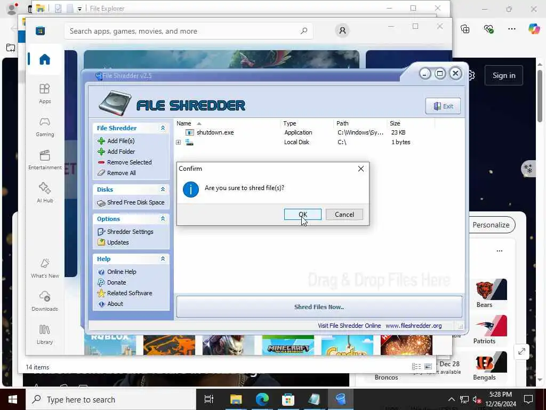
Task: Click the red minus Remove Selected icon
Action: (101, 162)
